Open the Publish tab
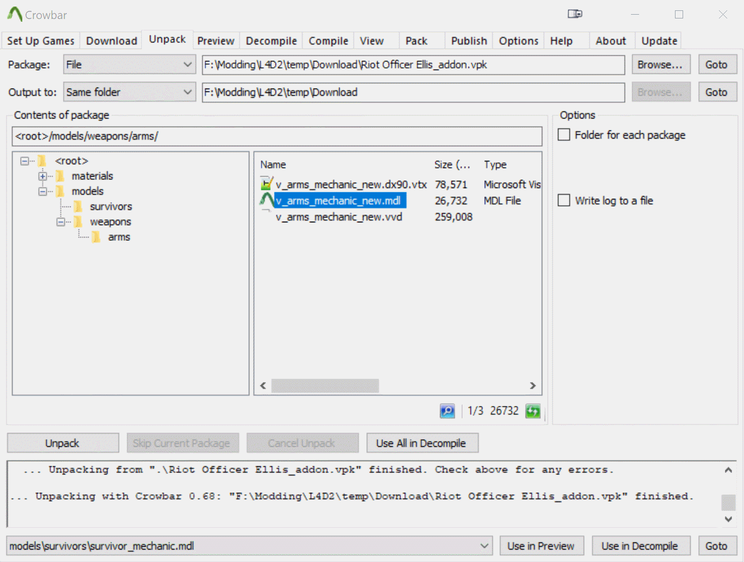 tap(469, 41)
